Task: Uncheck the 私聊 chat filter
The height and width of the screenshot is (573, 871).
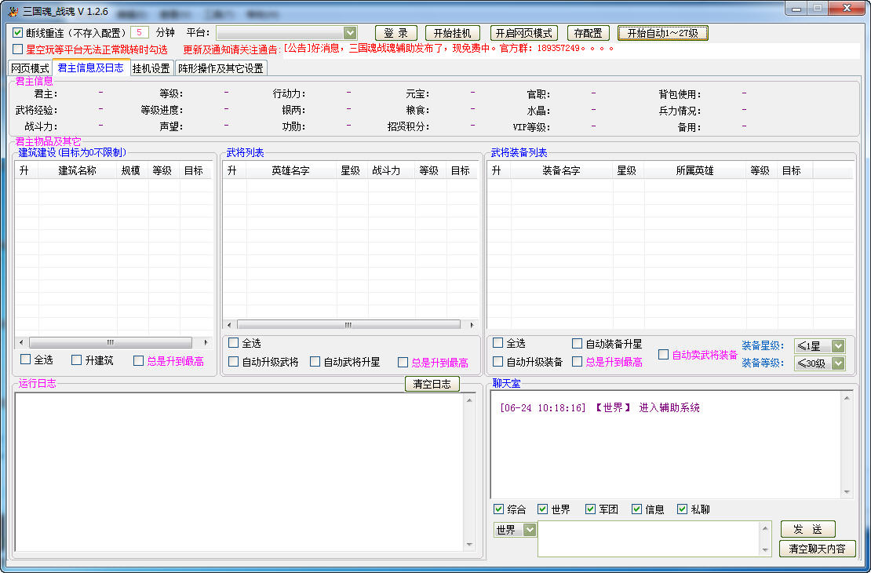Action: pos(682,509)
